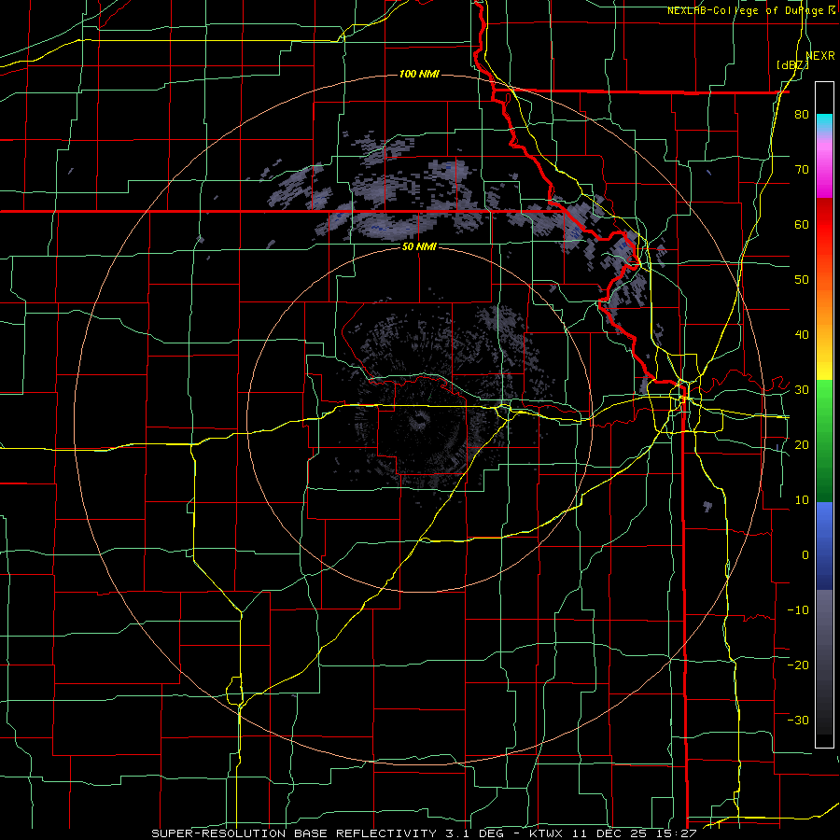840x840 pixels.
Task: Click the red segment of the reflectivity color bar
Action: click(x=824, y=241)
